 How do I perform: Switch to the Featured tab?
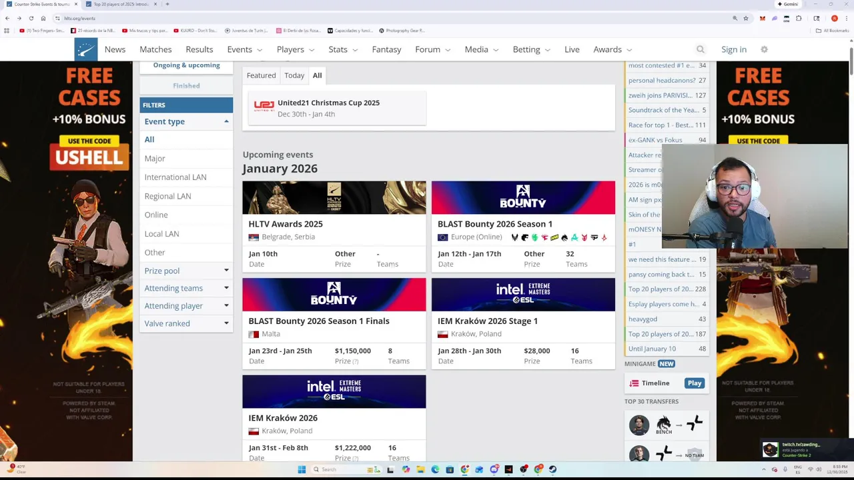(x=261, y=75)
